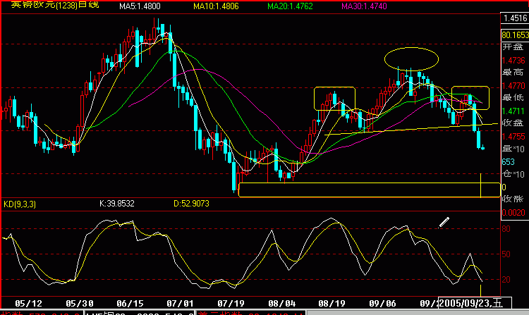Select the high value 1.4770

click(513, 85)
